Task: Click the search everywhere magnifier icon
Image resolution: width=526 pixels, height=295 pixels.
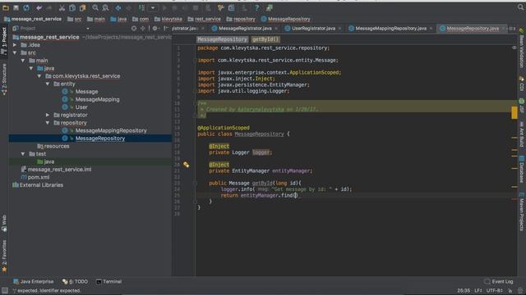Action: pyautogui.click(x=520, y=7)
